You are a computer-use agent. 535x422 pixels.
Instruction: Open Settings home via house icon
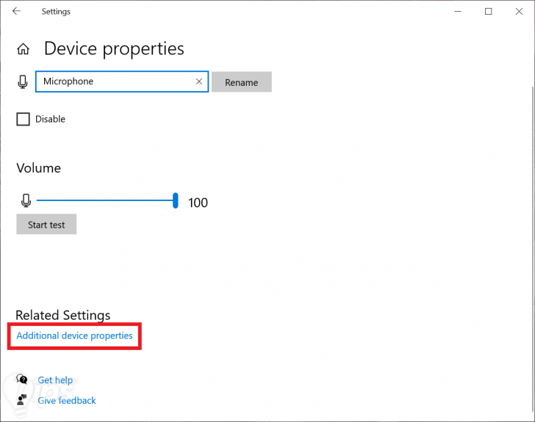click(24, 49)
